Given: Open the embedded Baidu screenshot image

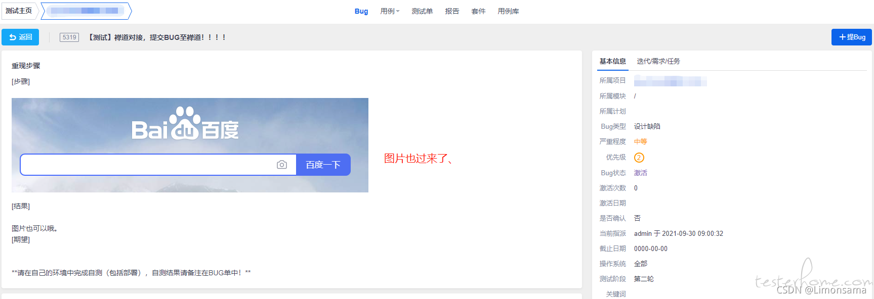Looking at the screenshot, I should point(190,145).
